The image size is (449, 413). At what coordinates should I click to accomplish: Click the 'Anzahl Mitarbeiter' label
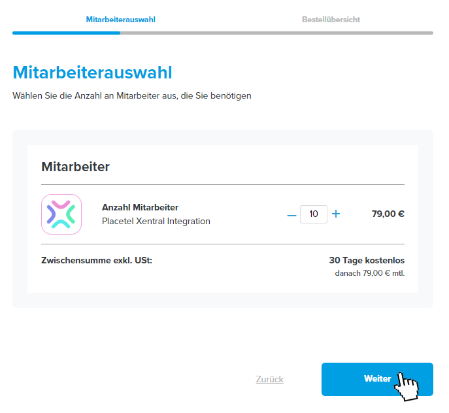(140, 207)
